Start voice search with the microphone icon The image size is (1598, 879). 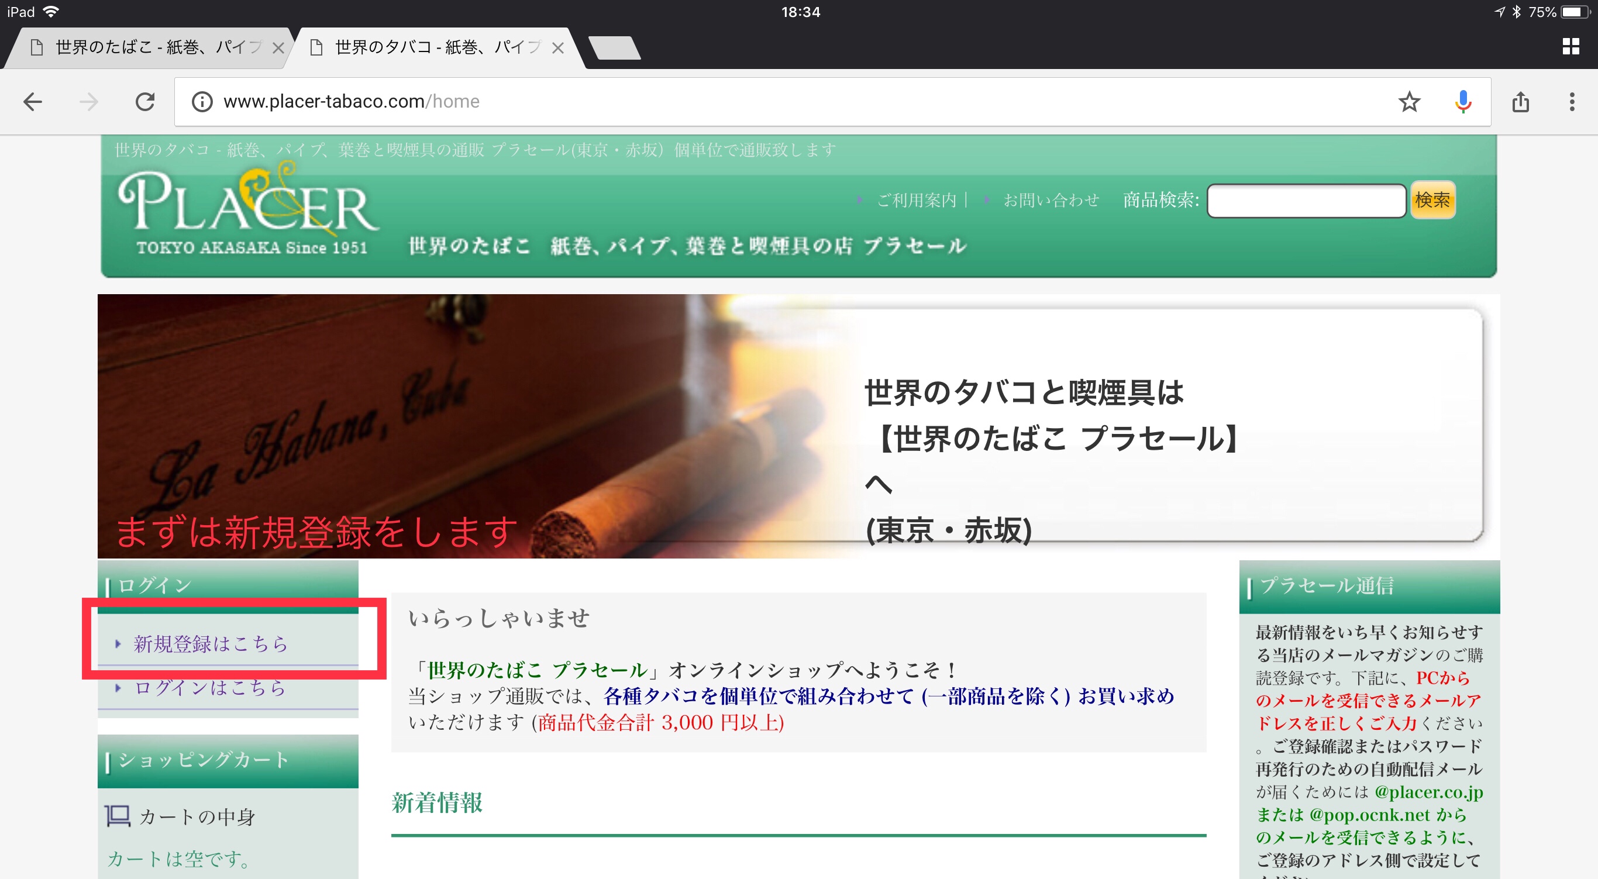(x=1463, y=101)
